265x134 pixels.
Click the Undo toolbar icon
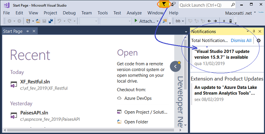(x=59, y=21)
